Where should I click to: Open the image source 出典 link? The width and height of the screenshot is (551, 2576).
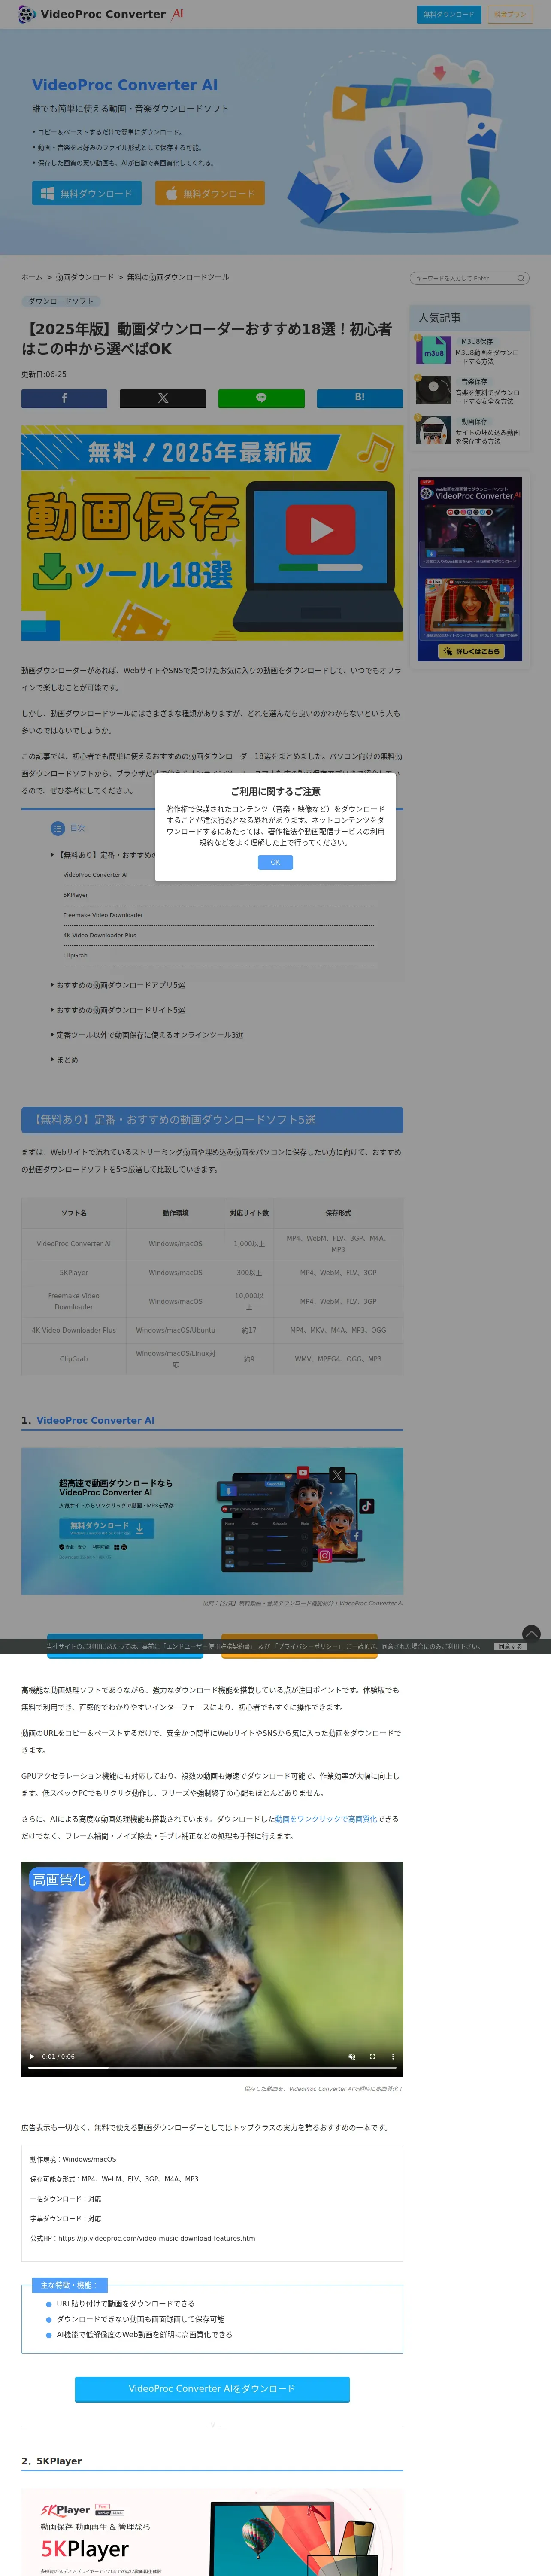pyautogui.click(x=311, y=1603)
